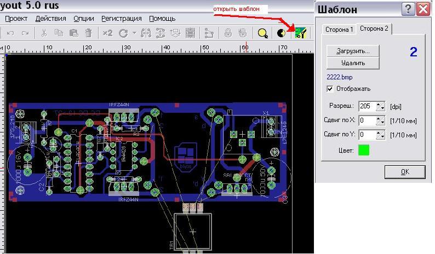This screenshot has height=254, width=435.
Task: Open the Опции menu
Action: [83, 19]
